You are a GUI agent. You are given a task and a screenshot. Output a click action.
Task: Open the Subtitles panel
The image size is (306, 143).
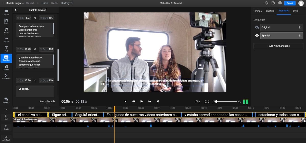click(6, 58)
